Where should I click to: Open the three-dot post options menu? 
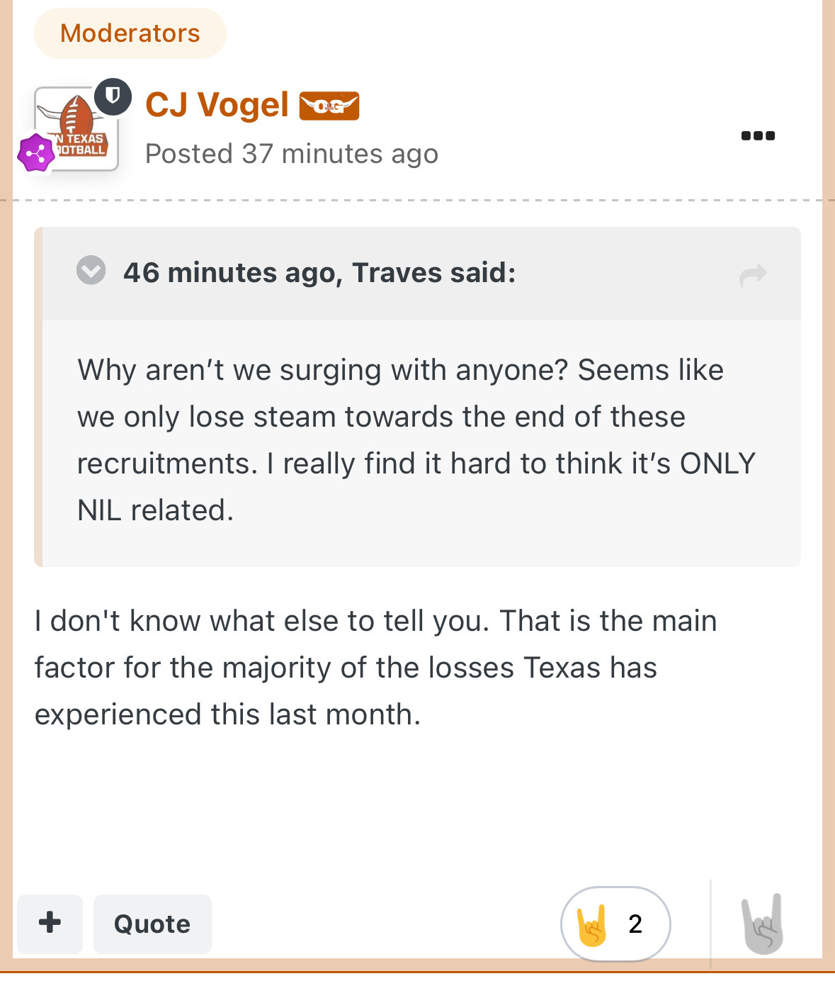[x=758, y=135]
